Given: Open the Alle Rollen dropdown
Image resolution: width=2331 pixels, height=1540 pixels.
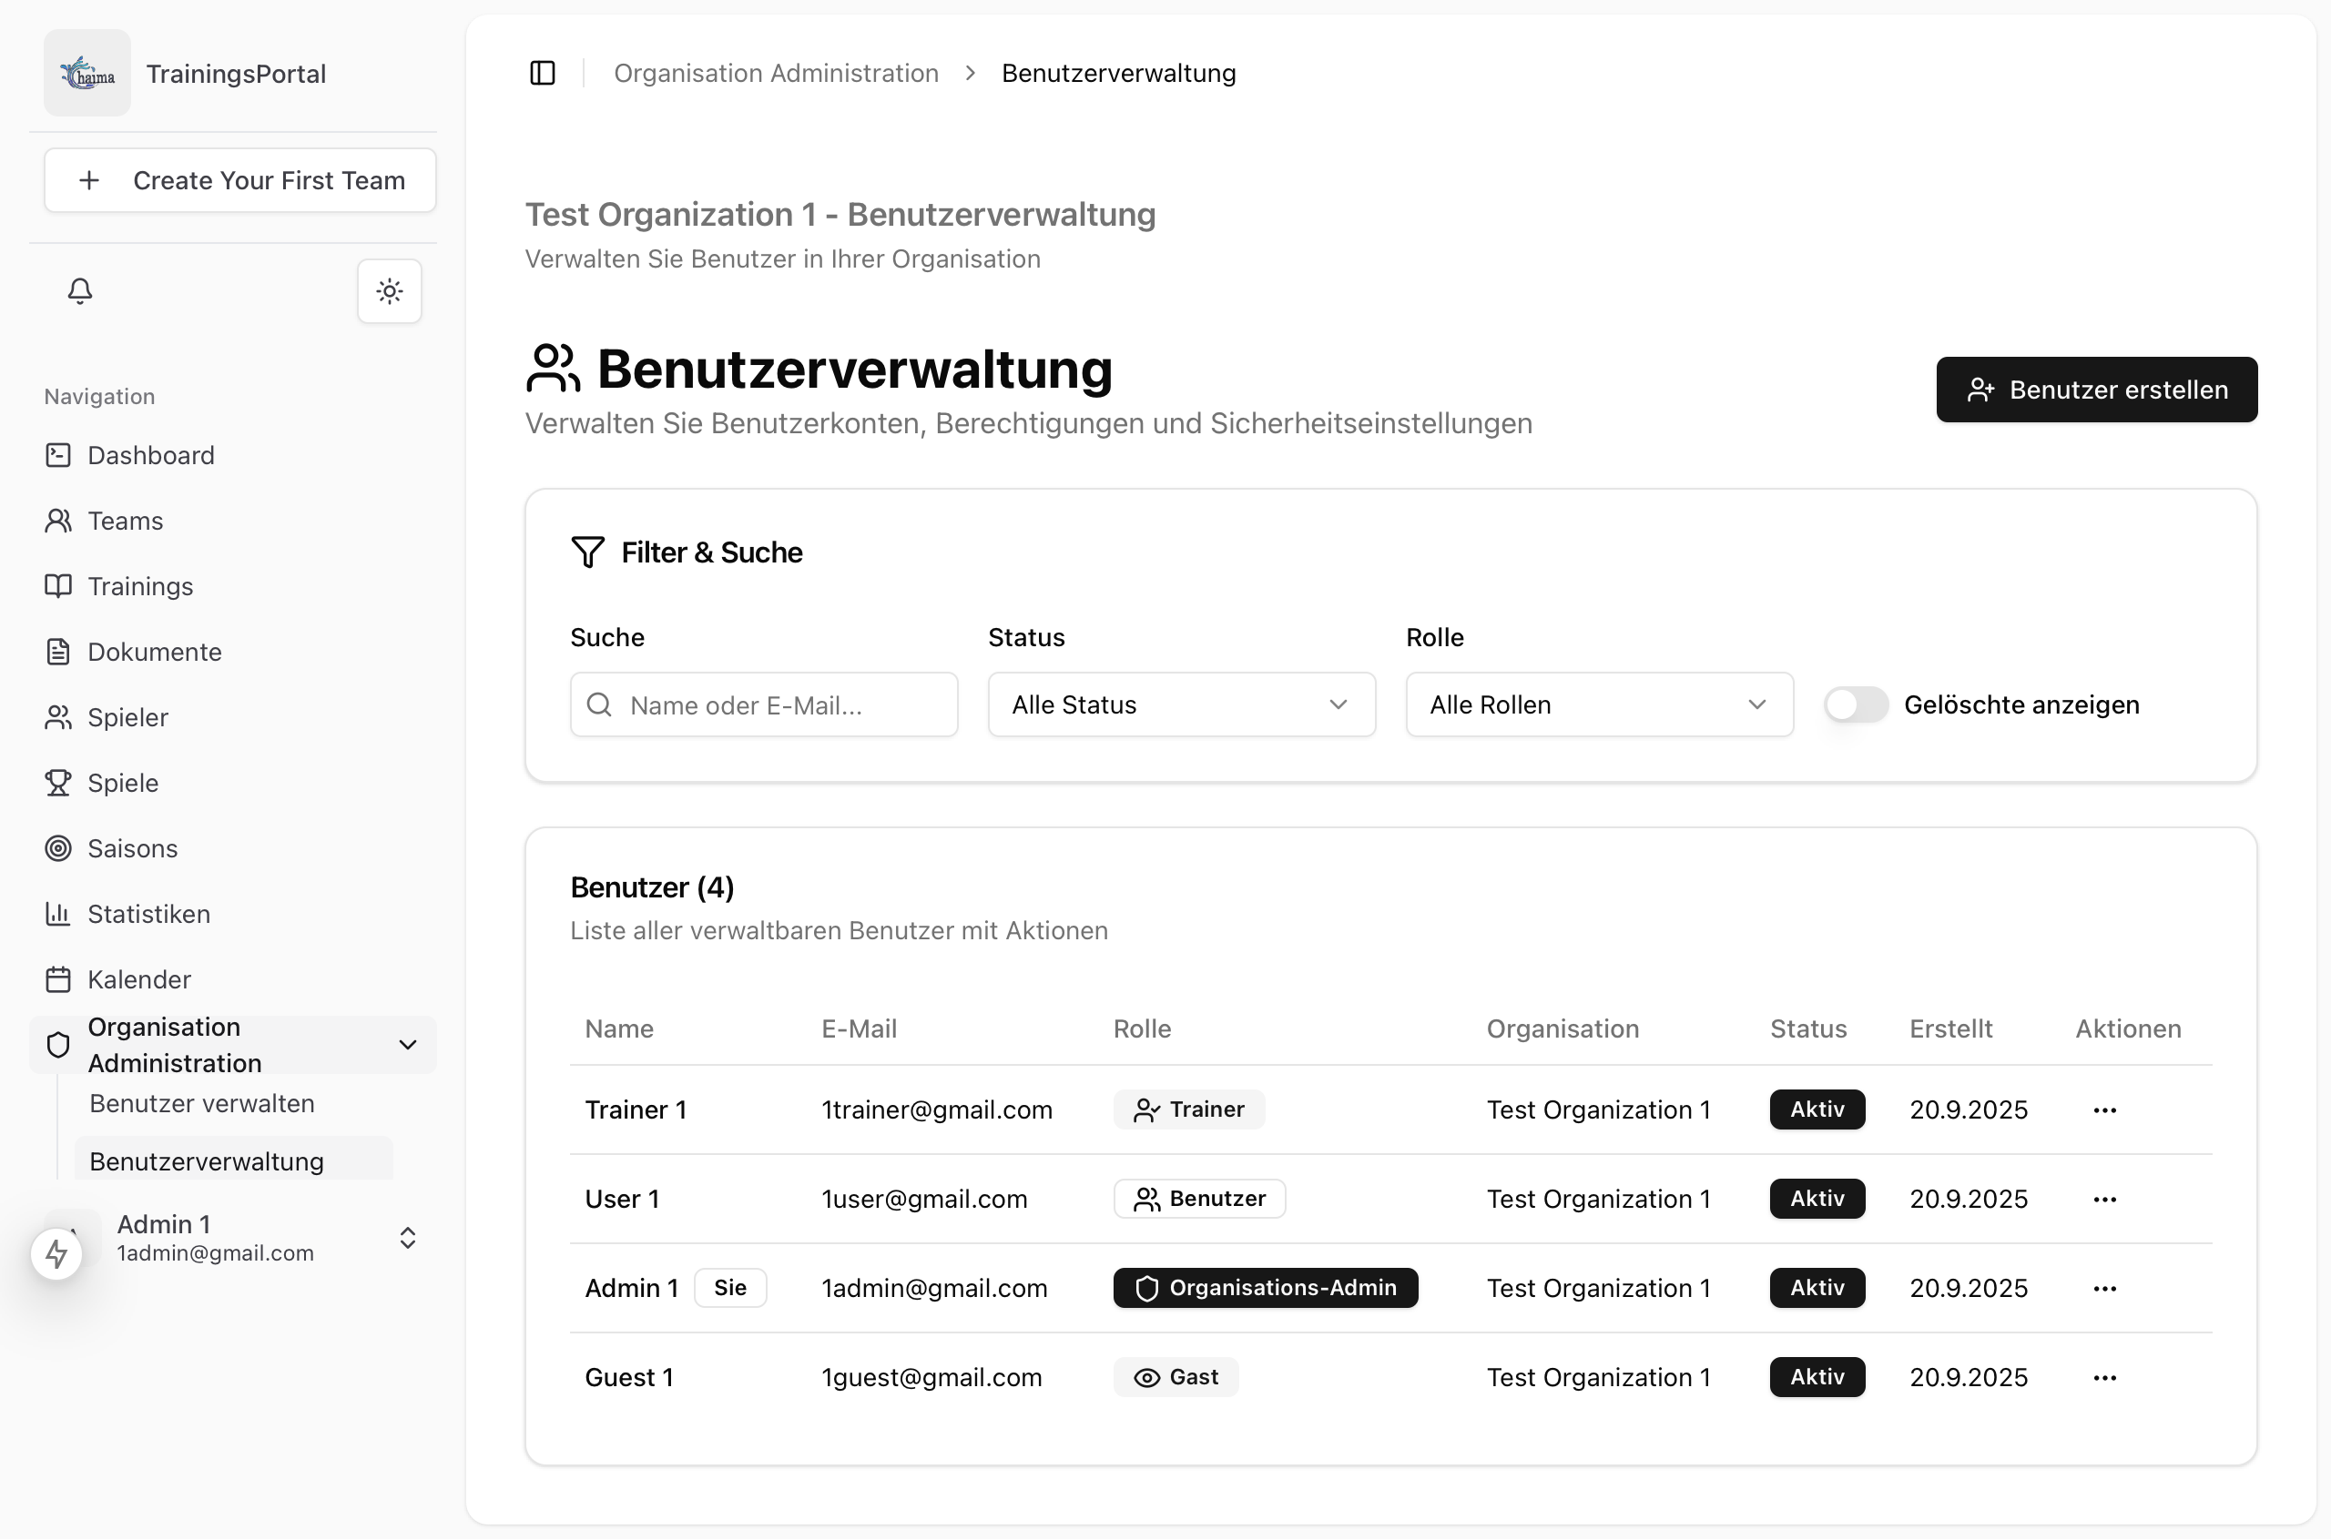Looking at the screenshot, I should [x=1598, y=704].
